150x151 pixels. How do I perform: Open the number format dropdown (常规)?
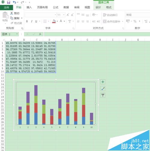pyautogui.click(x=138, y=15)
